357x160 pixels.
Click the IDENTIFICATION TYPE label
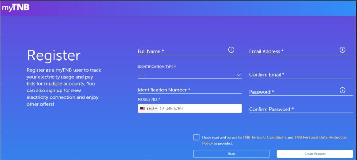tap(157, 67)
